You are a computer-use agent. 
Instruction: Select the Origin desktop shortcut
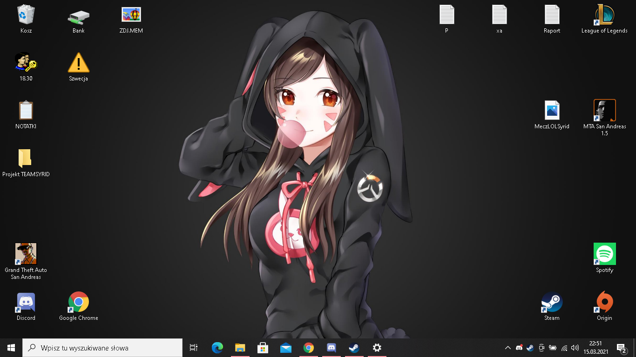pyautogui.click(x=604, y=306)
